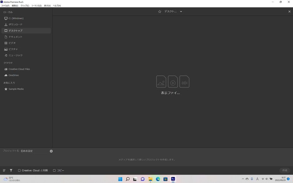Close the media browser with the X icon
The height and width of the screenshot is (183, 293).
tap(289, 12)
